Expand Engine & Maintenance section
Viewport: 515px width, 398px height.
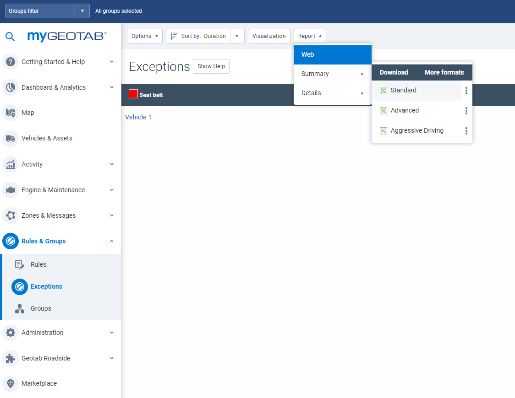coord(112,190)
